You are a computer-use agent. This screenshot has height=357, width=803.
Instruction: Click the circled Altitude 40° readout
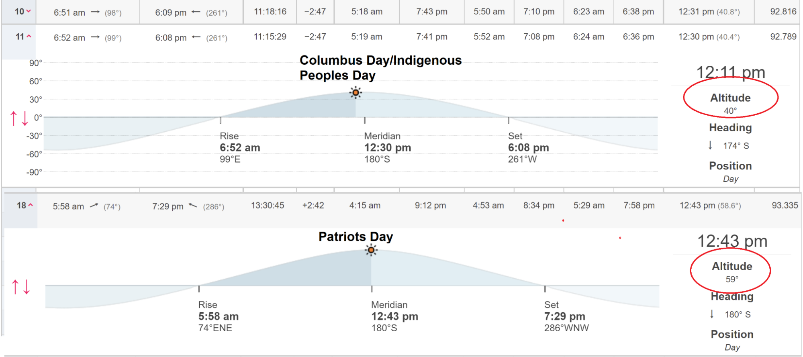point(730,103)
